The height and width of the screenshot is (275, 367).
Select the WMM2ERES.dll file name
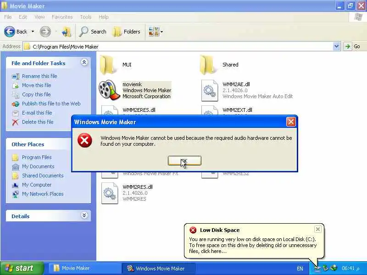(x=139, y=110)
